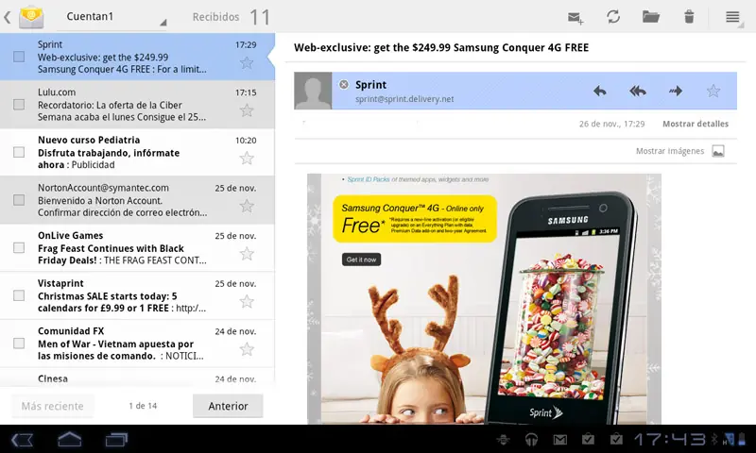756x453 pixels.
Task: Open the USB debugging notification icon
Action: (x=504, y=439)
